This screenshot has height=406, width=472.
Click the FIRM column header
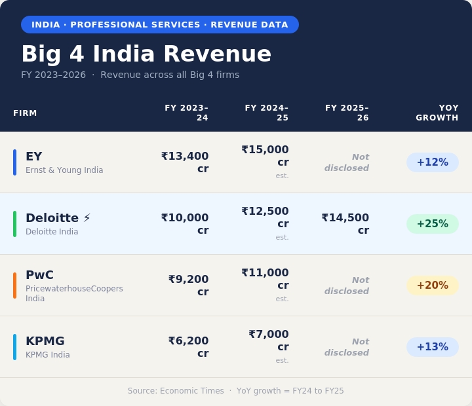(25, 113)
